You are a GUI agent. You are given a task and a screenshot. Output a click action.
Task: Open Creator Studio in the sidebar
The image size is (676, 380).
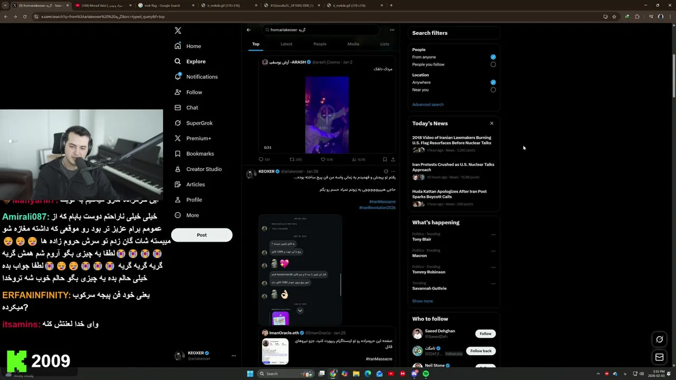pyautogui.click(x=198, y=169)
